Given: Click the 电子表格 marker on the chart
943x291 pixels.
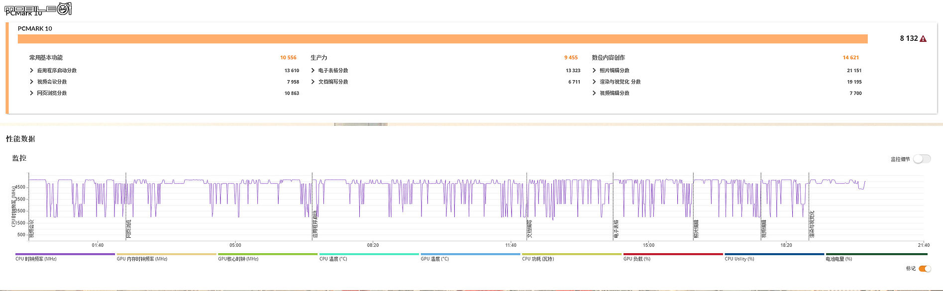Looking at the screenshot, I should [616, 229].
